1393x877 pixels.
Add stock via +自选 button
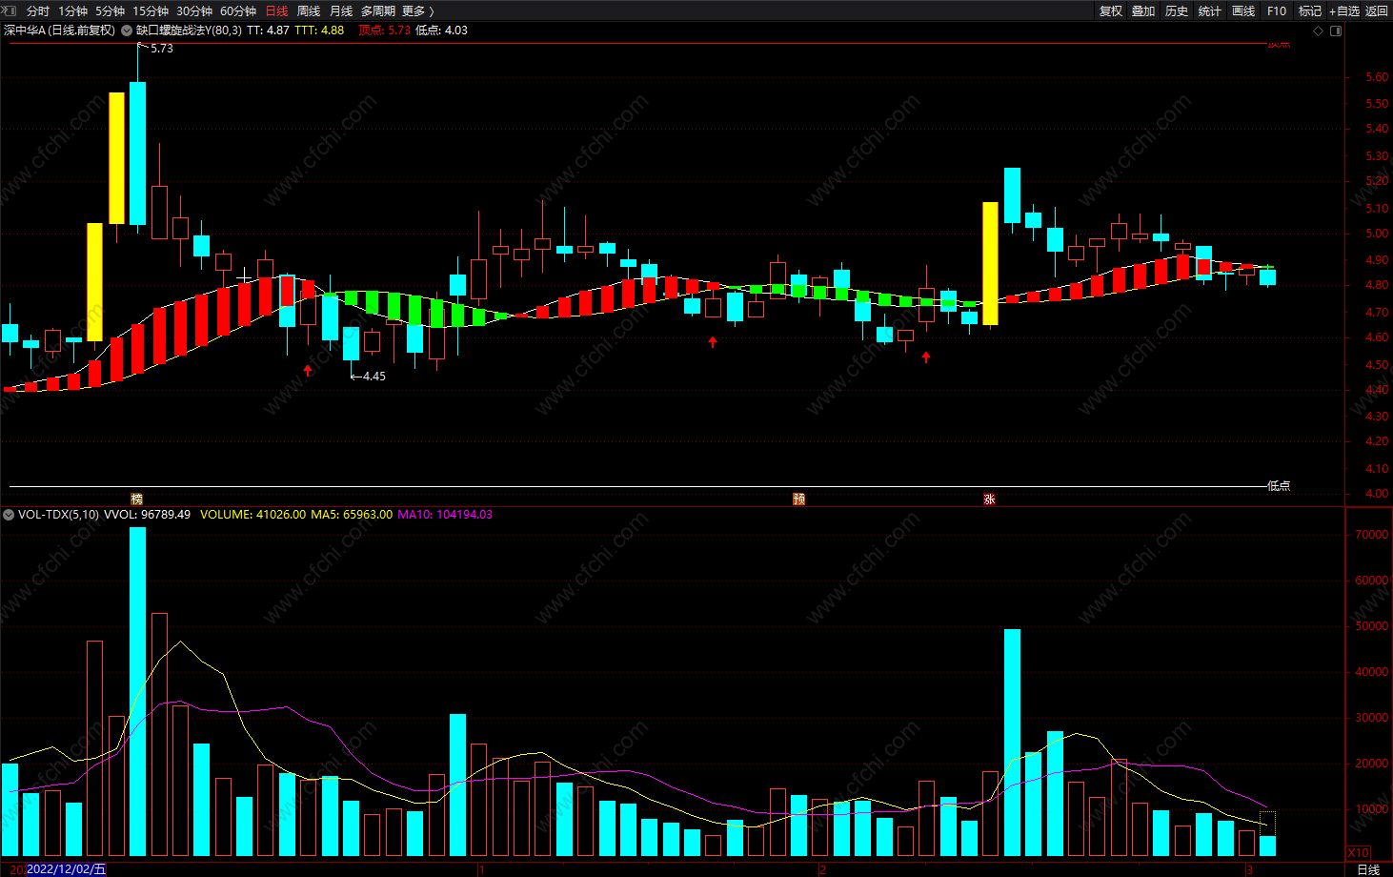pos(1344,11)
